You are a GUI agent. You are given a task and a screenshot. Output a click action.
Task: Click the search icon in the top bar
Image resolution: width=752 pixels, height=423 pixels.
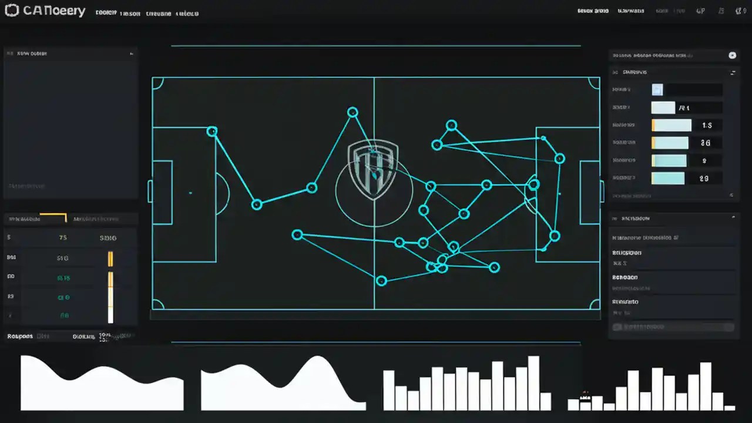tap(680, 11)
